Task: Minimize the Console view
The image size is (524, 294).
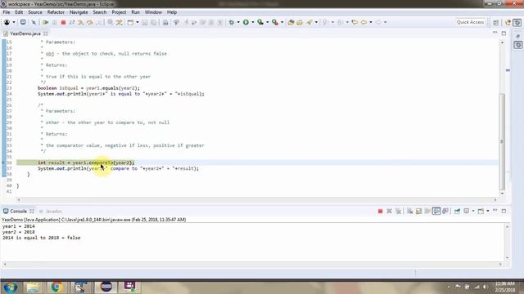Action: [x=495, y=211]
